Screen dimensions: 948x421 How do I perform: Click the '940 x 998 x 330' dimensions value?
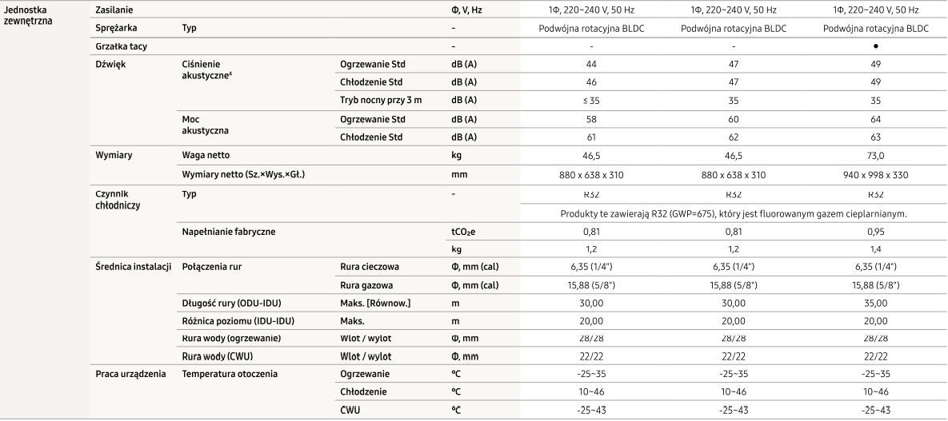pyautogui.click(x=875, y=174)
